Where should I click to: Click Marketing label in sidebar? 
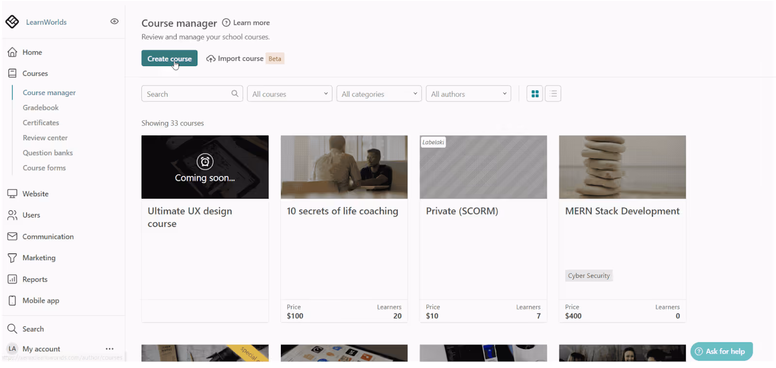(x=39, y=258)
